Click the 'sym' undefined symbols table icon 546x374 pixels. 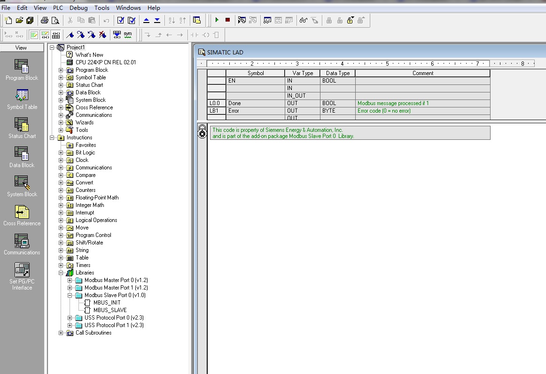[x=128, y=35]
